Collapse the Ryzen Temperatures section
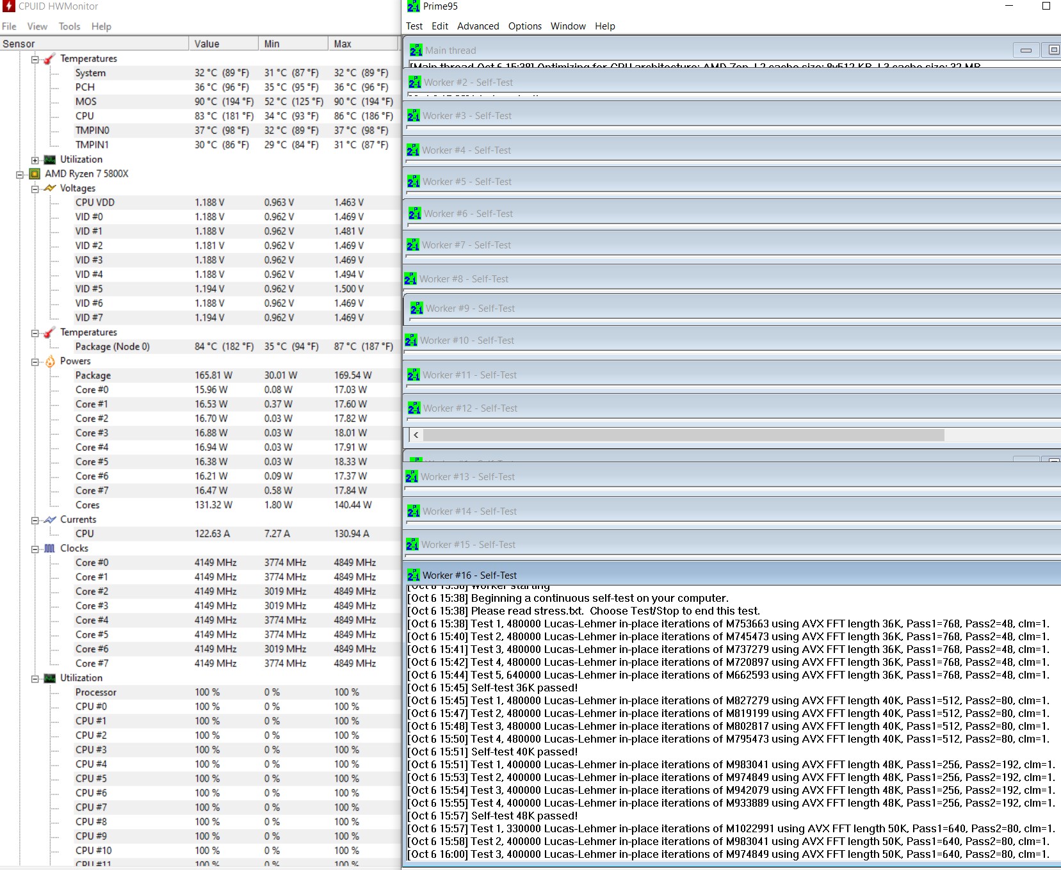The height and width of the screenshot is (870, 1061). coord(35,333)
